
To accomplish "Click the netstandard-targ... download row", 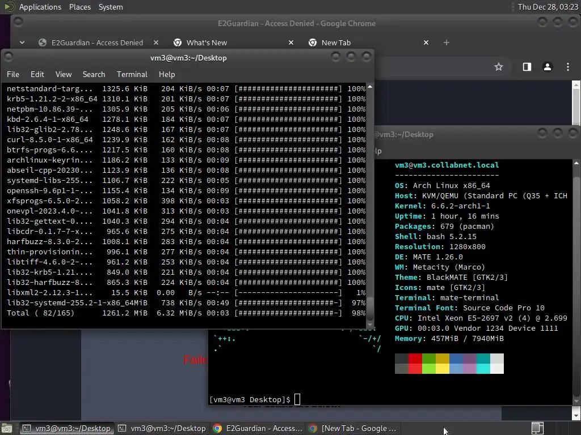I will pyautogui.click(x=186, y=89).
